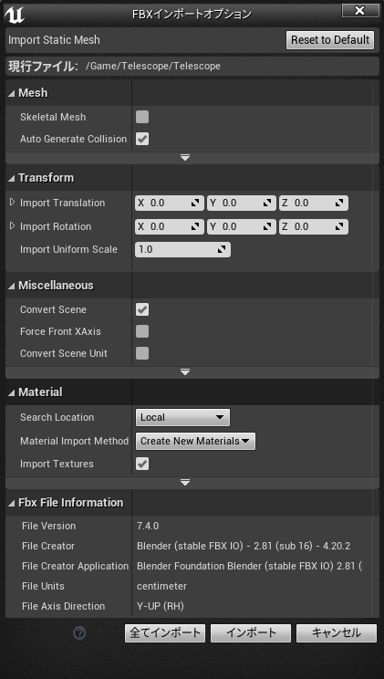
Task: Click Import Uniform Scale spin icon
Action: (222, 249)
